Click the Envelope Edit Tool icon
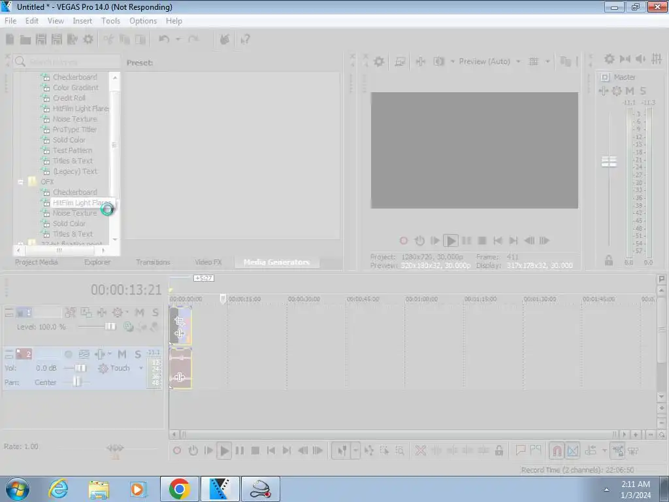669x502 pixels. (x=368, y=450)
